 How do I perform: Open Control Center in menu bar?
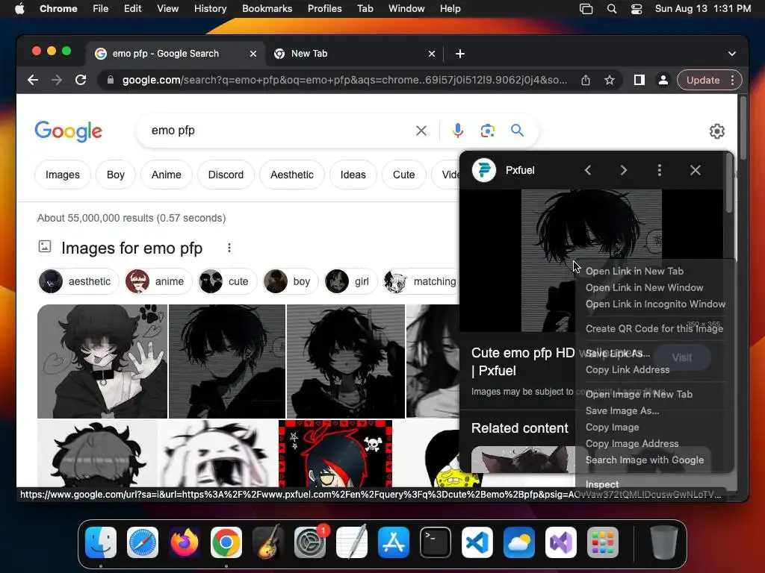point(637,9)
